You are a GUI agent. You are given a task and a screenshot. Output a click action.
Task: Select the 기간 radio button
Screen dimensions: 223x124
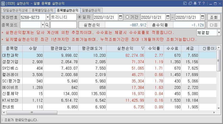click(127, 17)
